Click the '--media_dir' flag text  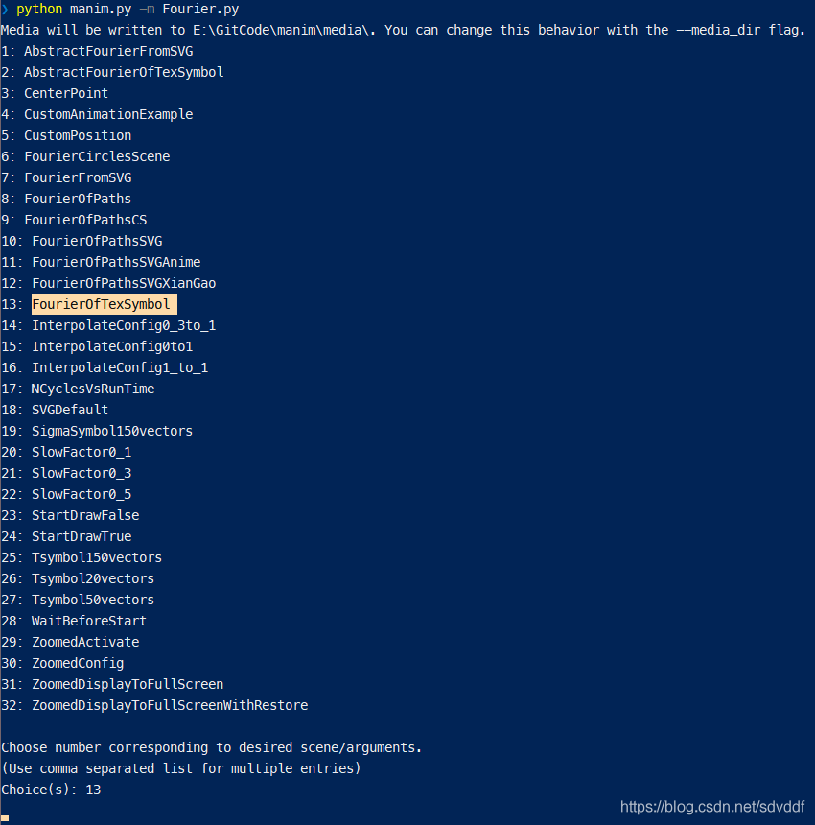pos(718,30)
